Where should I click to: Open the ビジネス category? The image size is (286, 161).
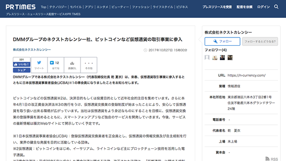pos(182,7)
